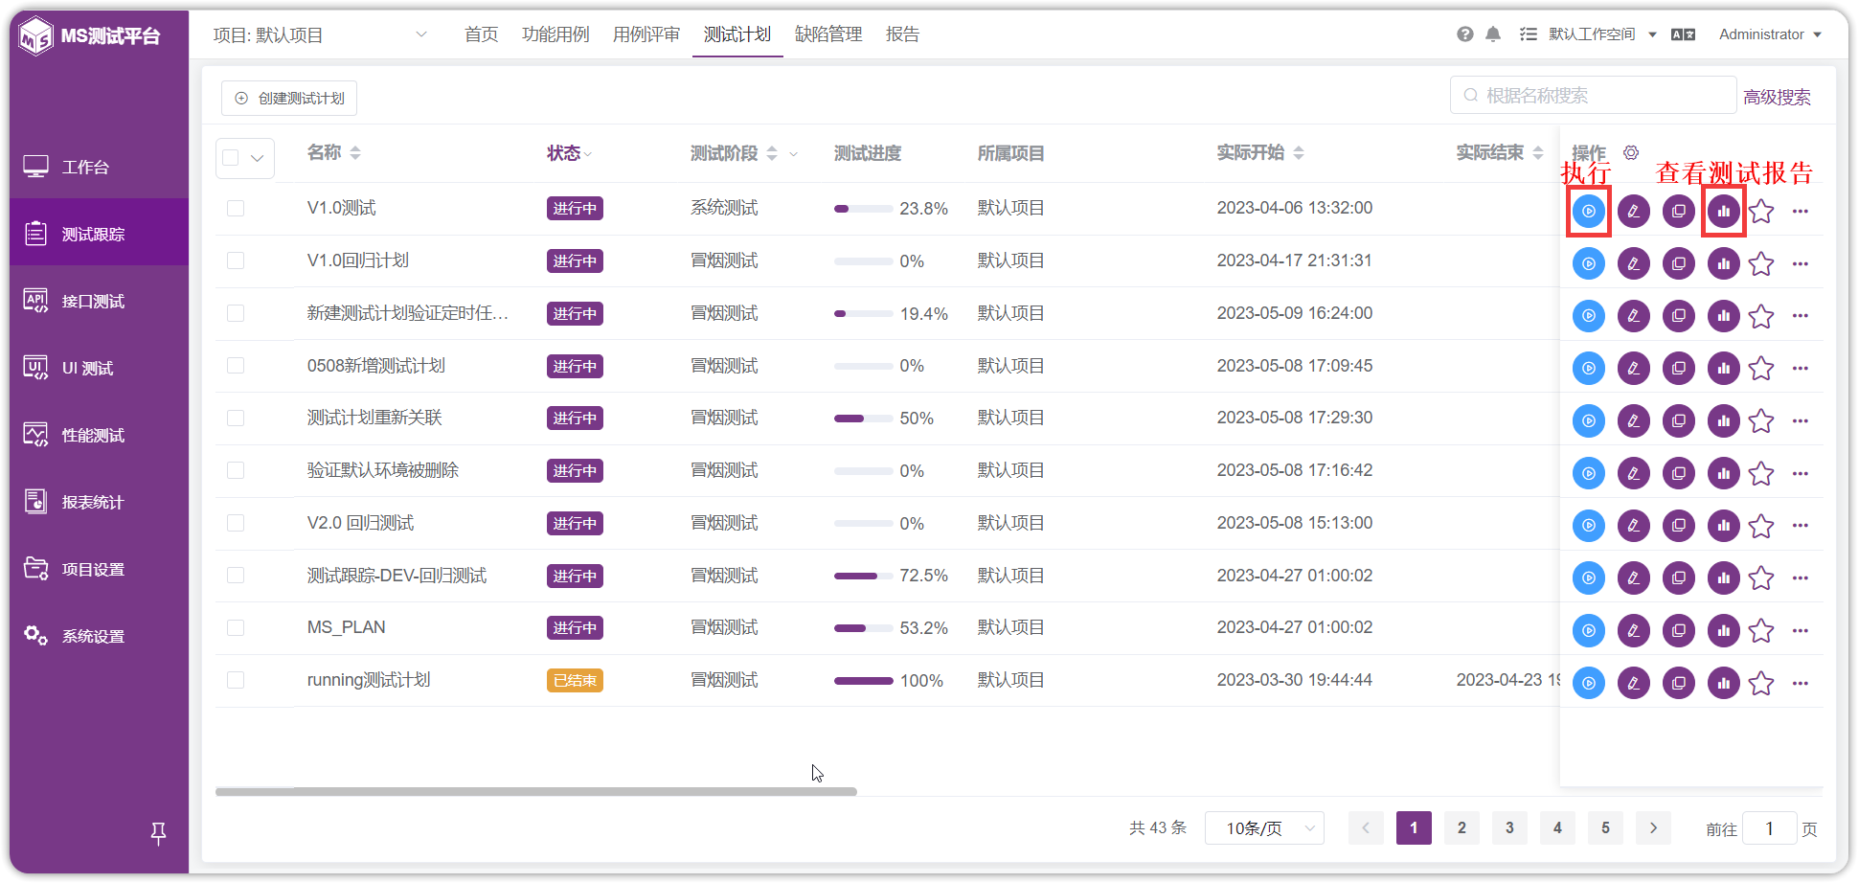Switch language with the translate icon
1858x883 pixels.
click(1683, 34)
